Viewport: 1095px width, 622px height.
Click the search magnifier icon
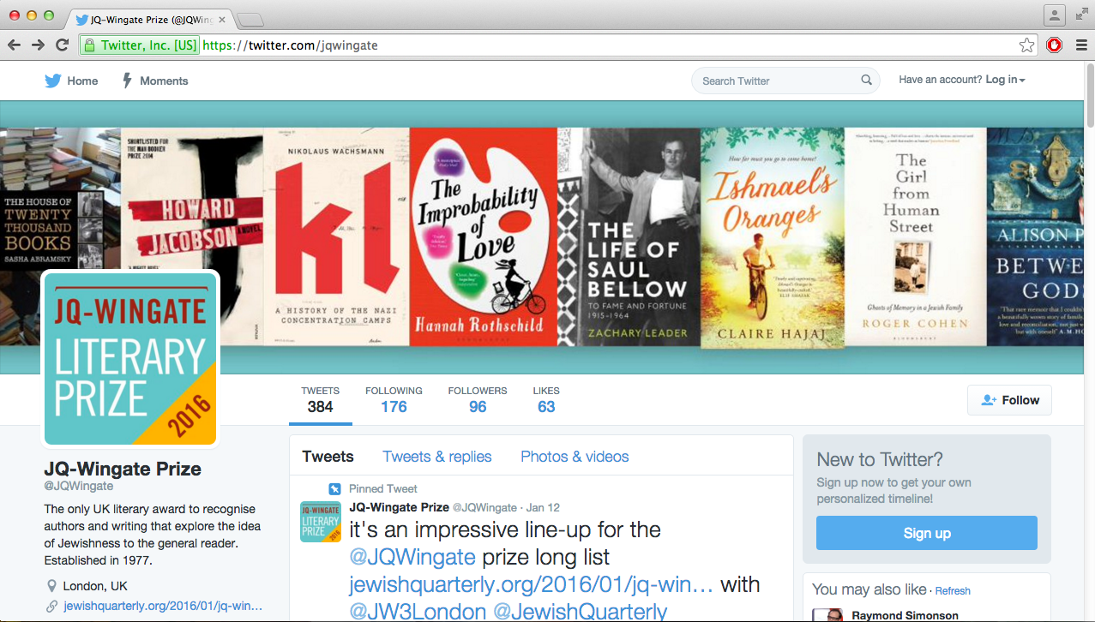point(866,80)
